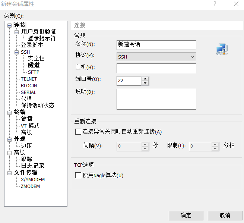Open 登录脚本 settings
Image resolution: width=244 pixels, height=223 pixels.
(x=32, y=45)
